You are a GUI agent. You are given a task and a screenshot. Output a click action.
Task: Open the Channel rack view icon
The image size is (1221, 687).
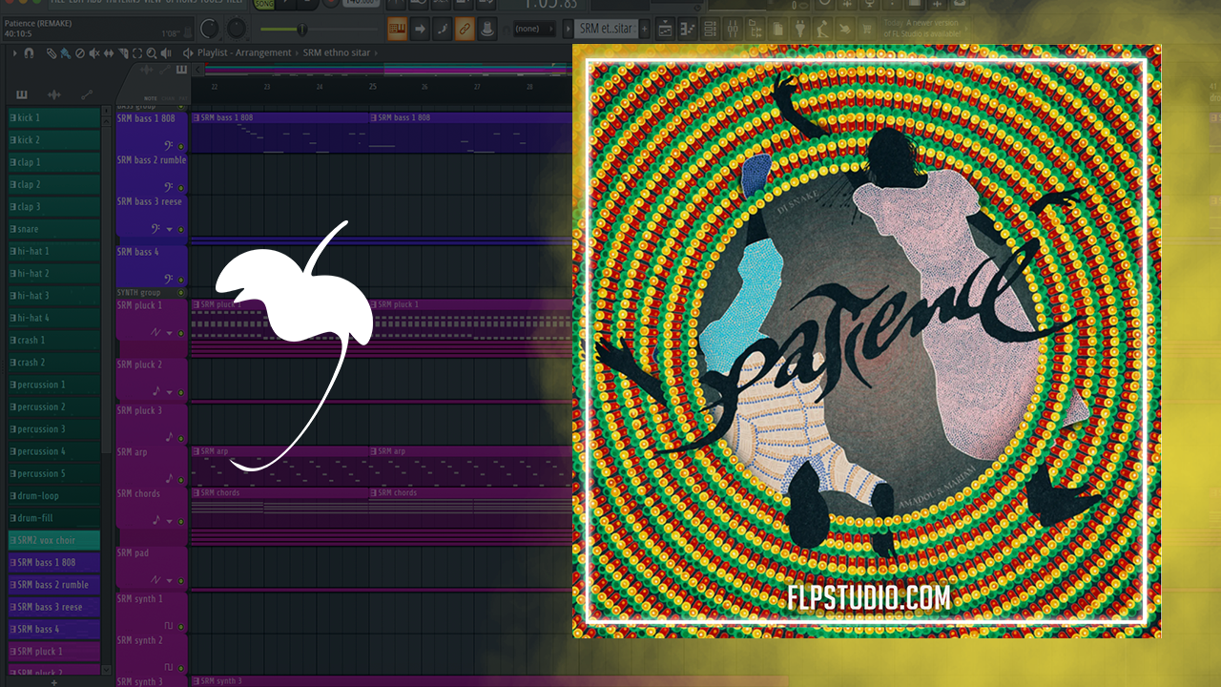[710, 29]
